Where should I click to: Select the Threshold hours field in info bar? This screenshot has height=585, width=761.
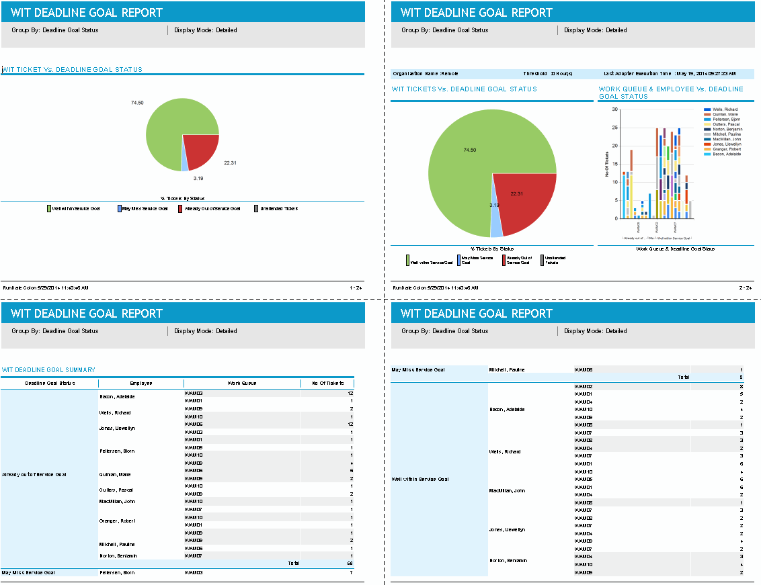click(x=547, y=74)
